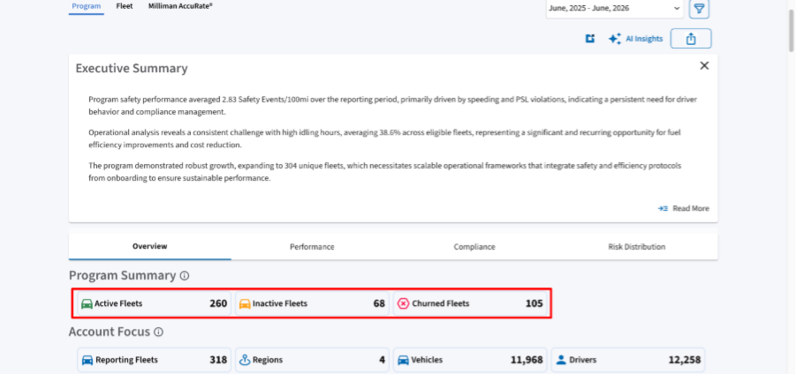Select the Performance tab
Image resolution: width=796 pixels, height=374 pixels.
pos(312,247)
